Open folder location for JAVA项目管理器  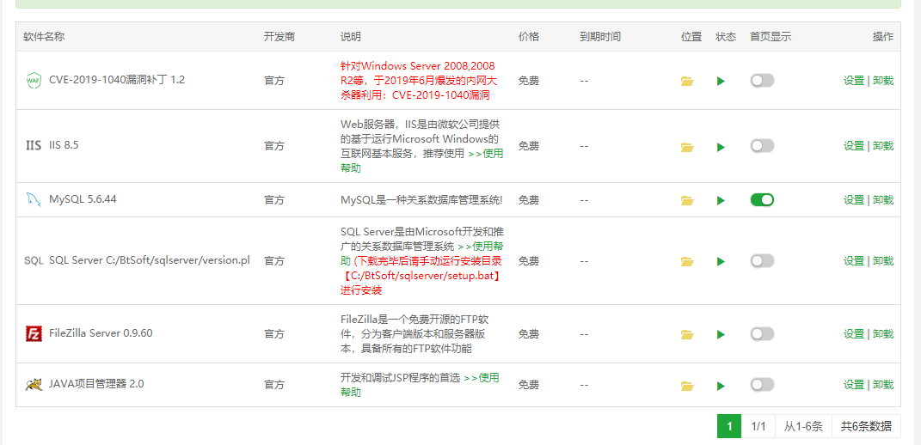687,386
